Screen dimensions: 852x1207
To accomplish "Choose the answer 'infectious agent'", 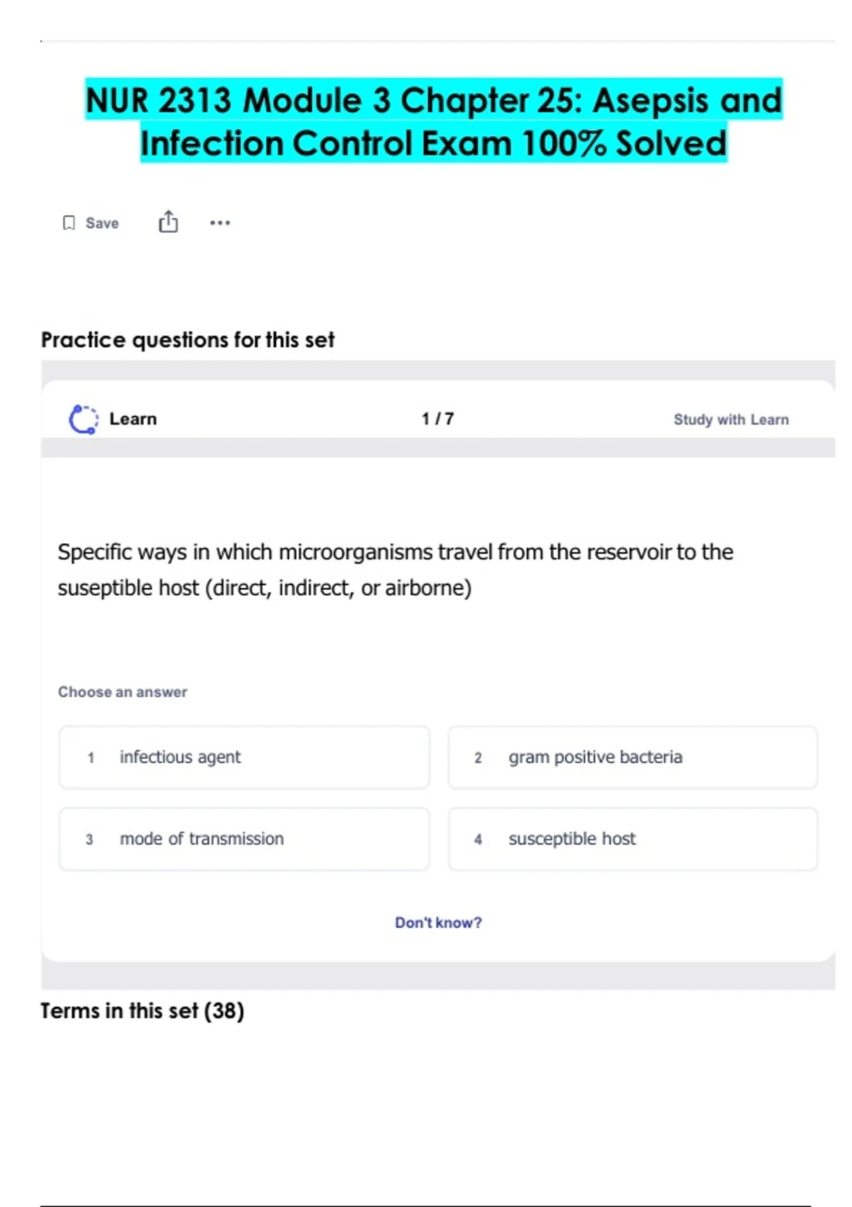I will 244,758.
